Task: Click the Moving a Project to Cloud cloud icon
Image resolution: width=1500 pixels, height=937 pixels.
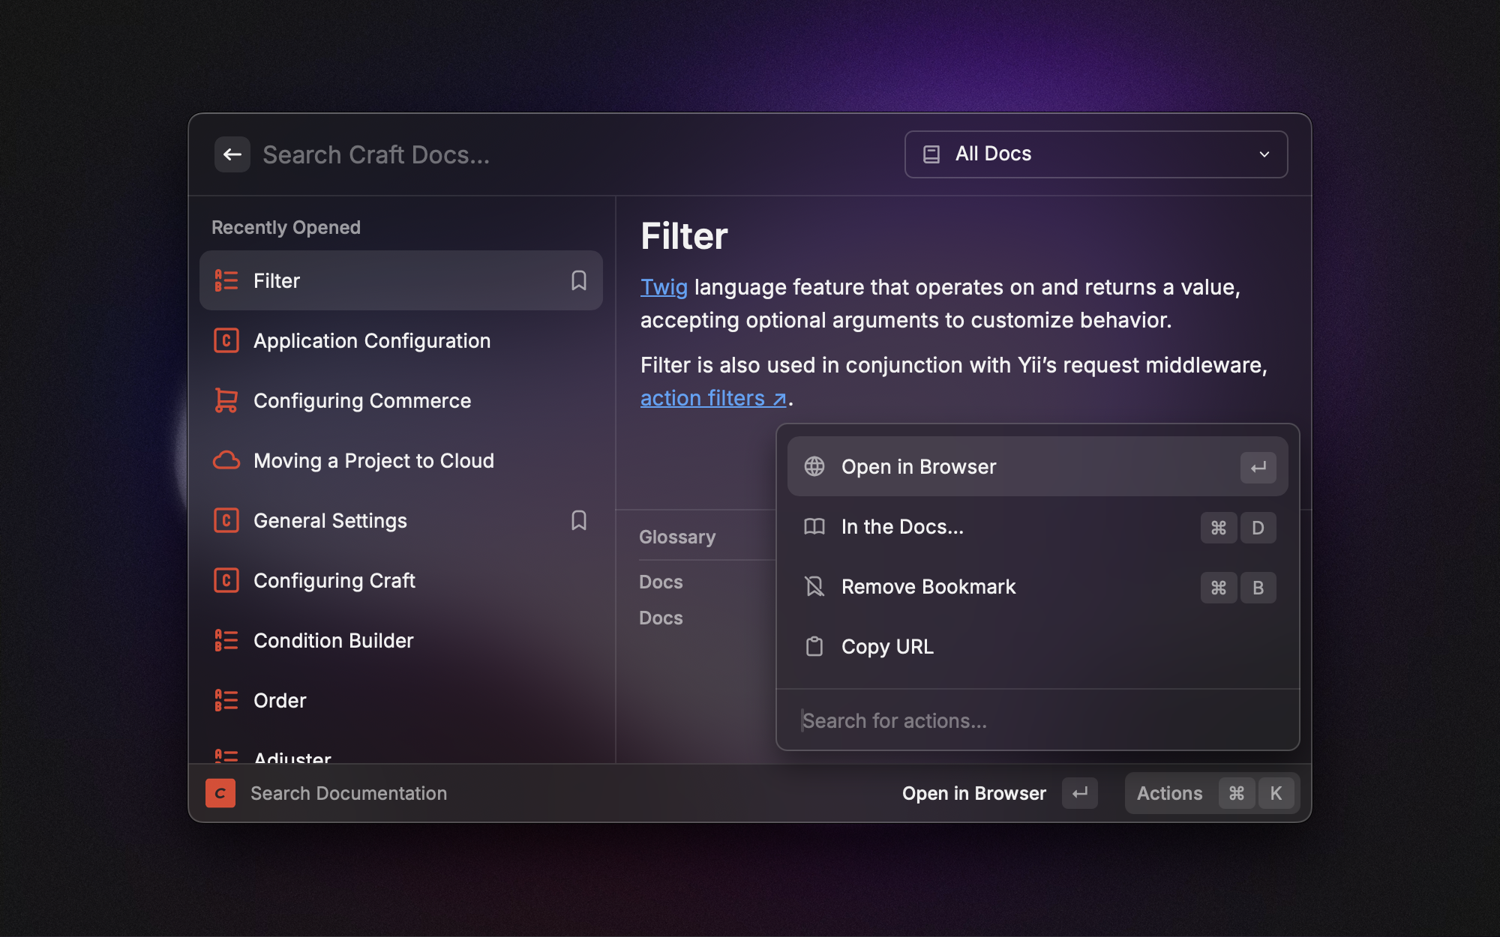Action: pos(226,460)
